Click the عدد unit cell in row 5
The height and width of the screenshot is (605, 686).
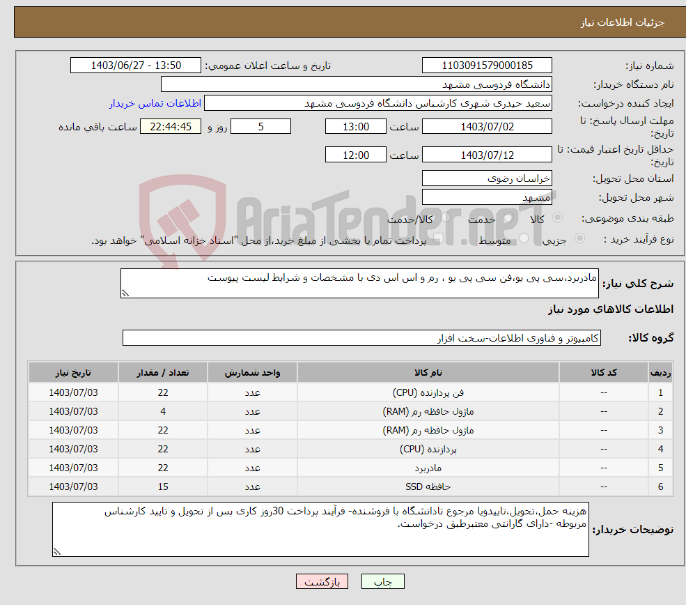coord(252,468)
